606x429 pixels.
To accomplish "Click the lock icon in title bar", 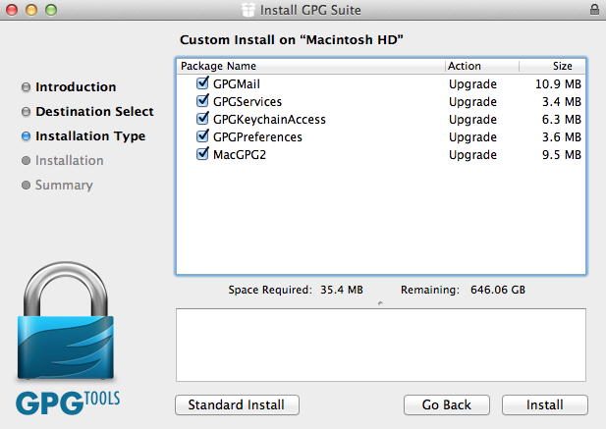I will (594, 10).
